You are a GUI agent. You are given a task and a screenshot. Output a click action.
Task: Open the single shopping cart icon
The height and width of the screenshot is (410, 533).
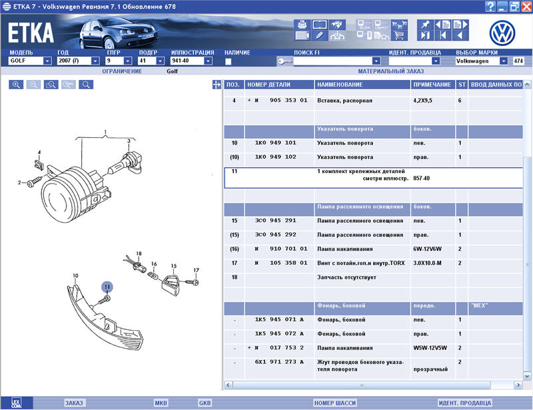tap(399, 35)
